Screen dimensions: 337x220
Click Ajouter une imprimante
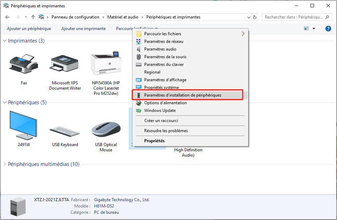[83, 29]
